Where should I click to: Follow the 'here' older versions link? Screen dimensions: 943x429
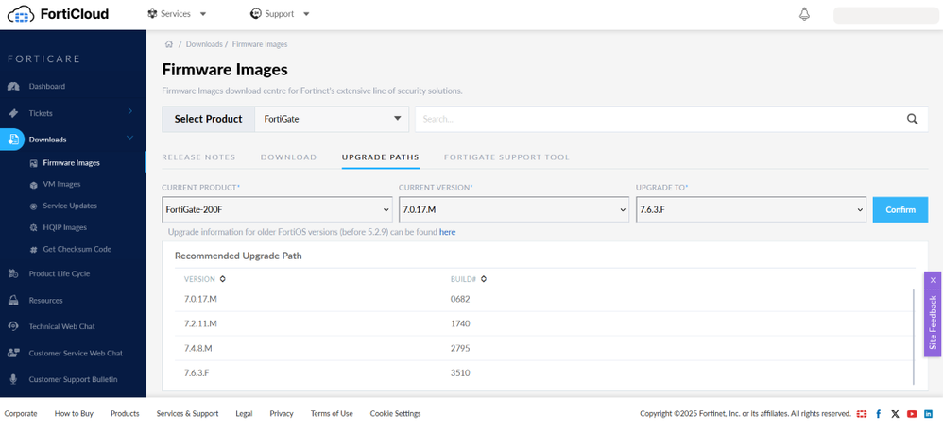pos(447,232)
